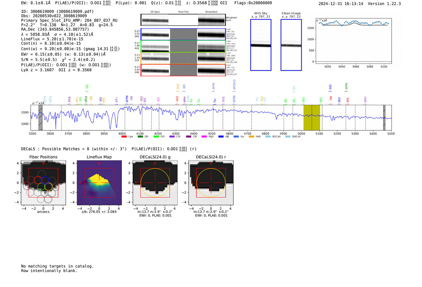Click the Obs: 20200530v022_3008619009 line

click(x=54, y=16)
